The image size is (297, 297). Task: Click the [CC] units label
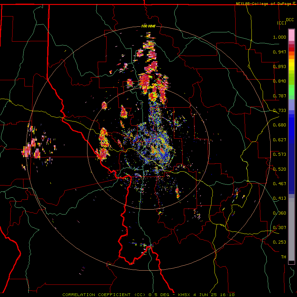[x=281, y=23]
